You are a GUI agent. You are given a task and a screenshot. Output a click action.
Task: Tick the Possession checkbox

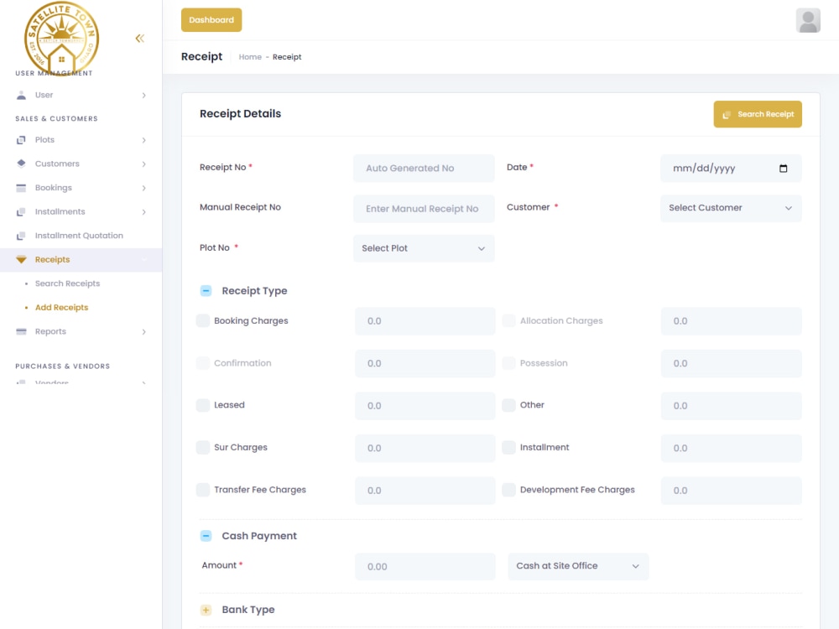point(509,362)
